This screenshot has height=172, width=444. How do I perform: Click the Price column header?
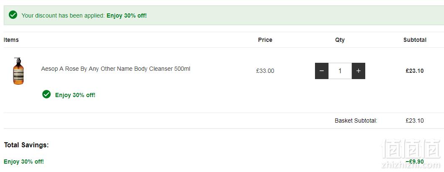coord(265,40)
